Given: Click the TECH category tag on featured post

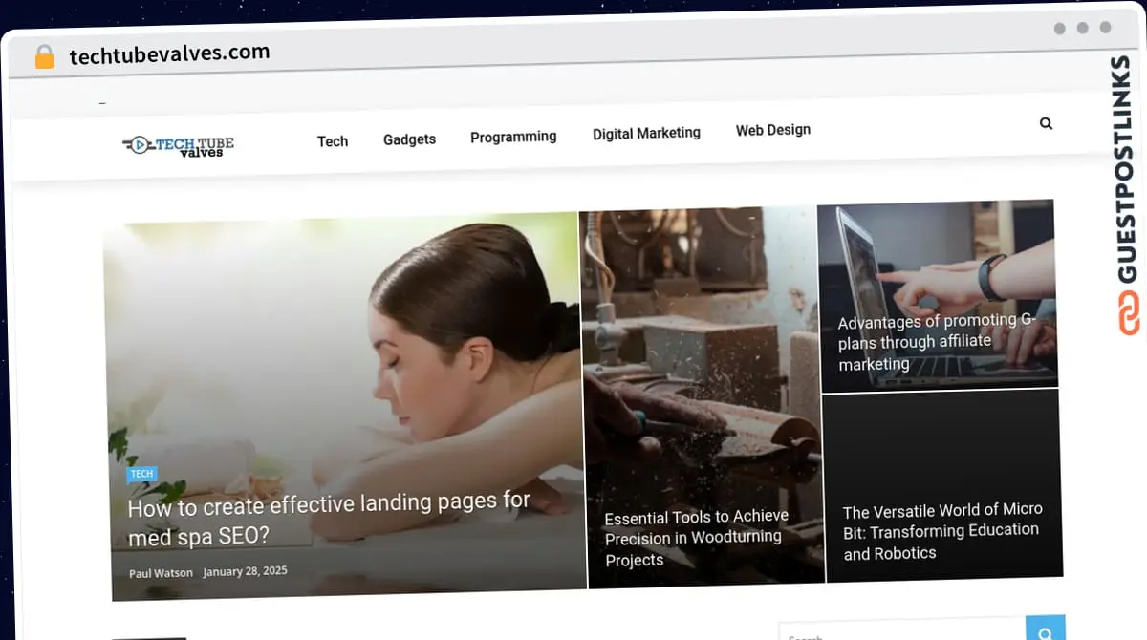Looking at the screenshot, I should pos(141,474).
